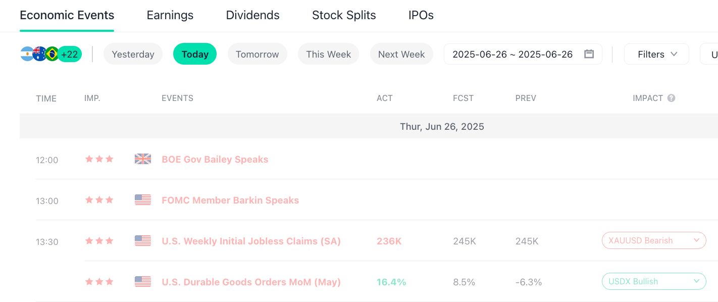The image size is (718, 302).
Task: Select the Next Week filter
Action: (401, 54)
